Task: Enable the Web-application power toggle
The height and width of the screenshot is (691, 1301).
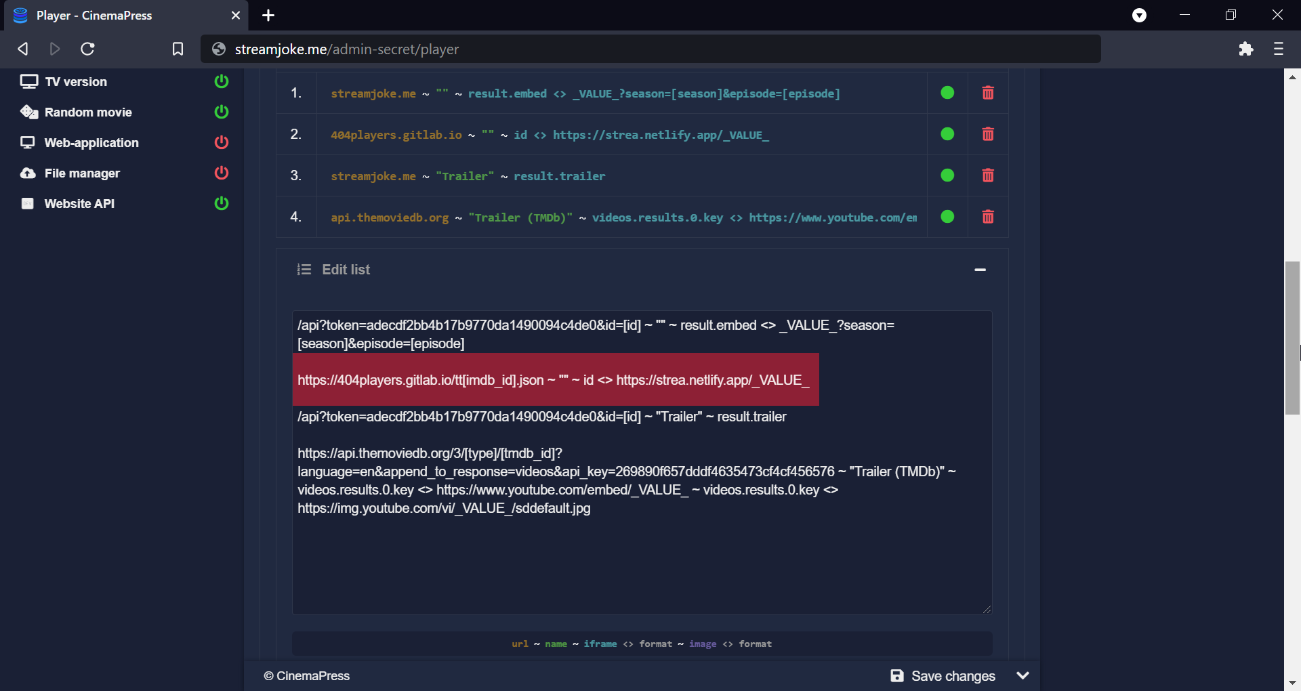Action: point(222,142)
